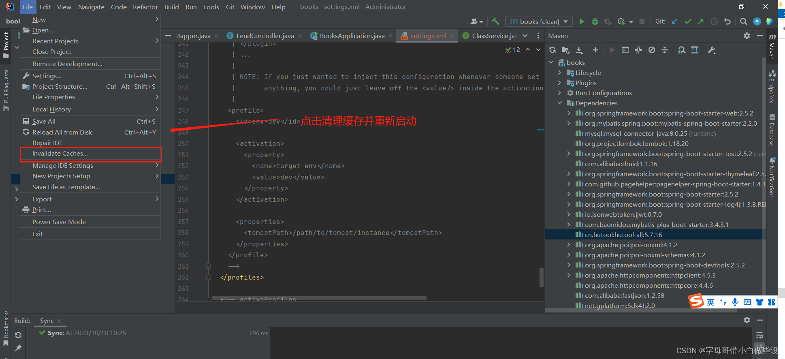Click Exit in the File menu

pyautogui.click(x=91, y=234)
